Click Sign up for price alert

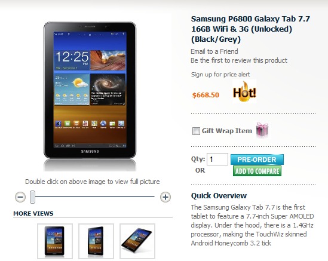(220, 75)
